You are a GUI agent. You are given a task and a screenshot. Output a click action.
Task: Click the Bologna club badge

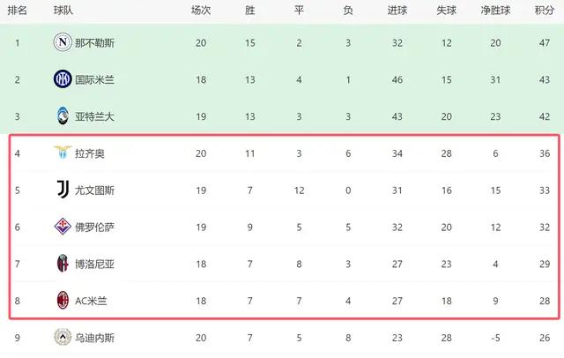[62, 264]
